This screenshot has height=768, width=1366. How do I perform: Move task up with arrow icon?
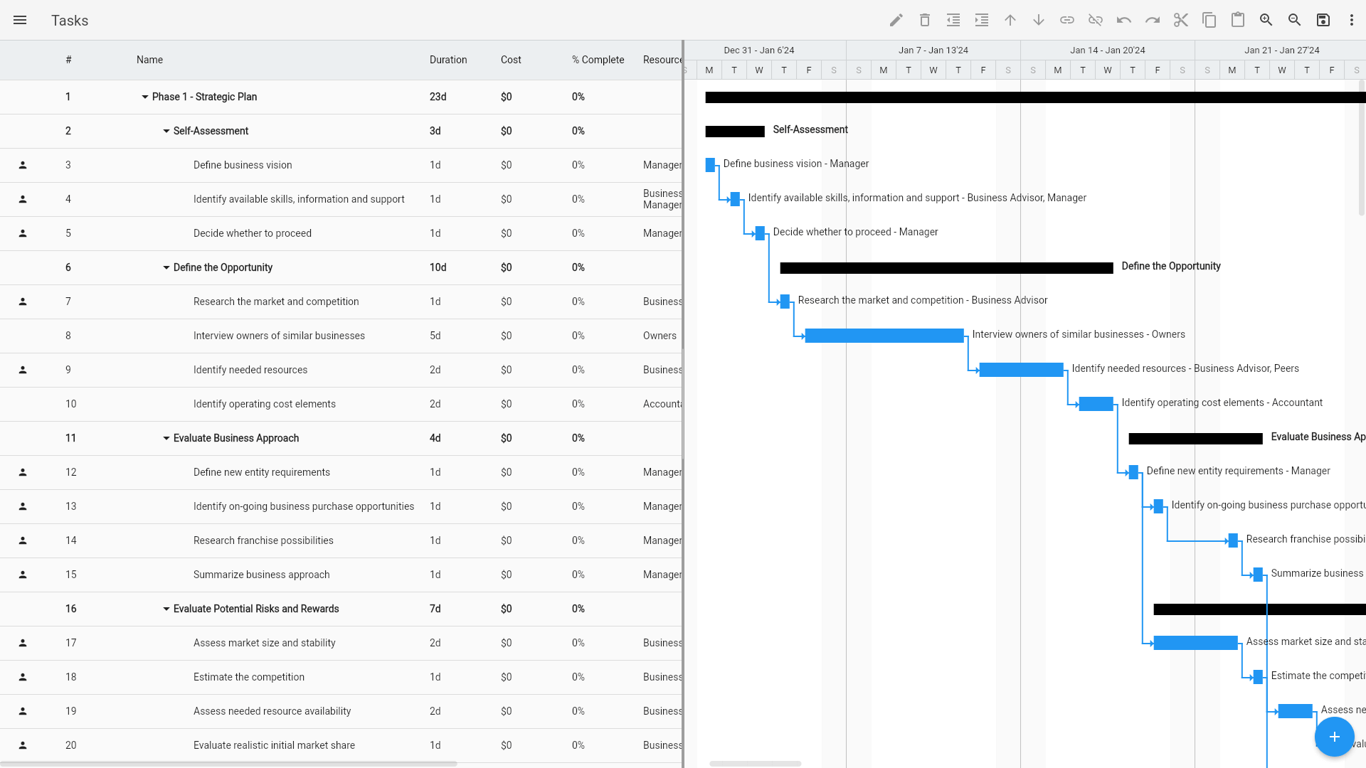(1010, 20)
